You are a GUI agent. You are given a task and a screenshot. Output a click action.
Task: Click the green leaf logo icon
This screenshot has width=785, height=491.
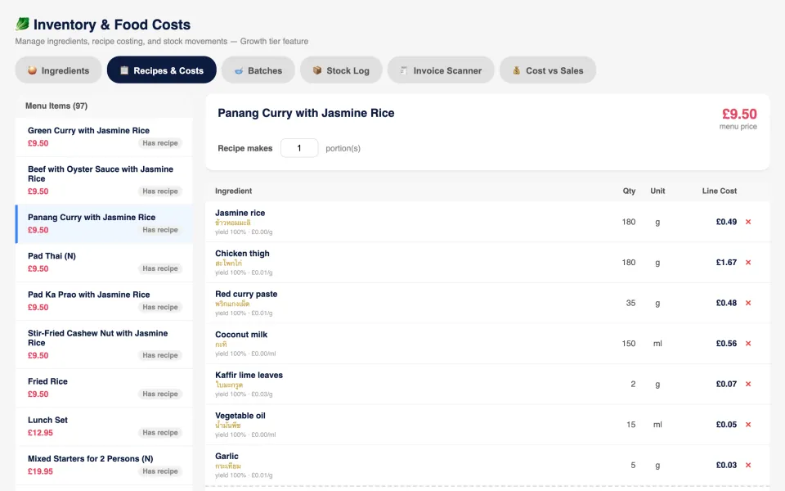click(x=22, y=24)
